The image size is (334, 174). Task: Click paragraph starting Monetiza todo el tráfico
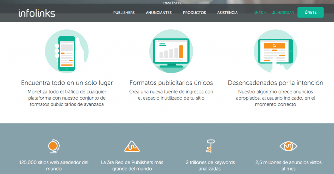[x=67, y=98]
